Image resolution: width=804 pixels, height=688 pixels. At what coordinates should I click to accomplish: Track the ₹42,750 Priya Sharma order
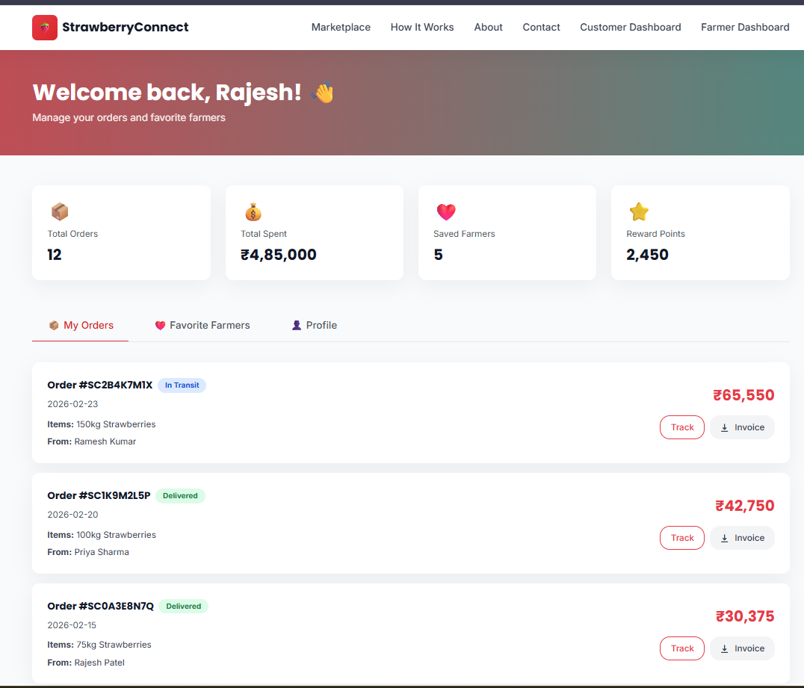coord(681,538)
